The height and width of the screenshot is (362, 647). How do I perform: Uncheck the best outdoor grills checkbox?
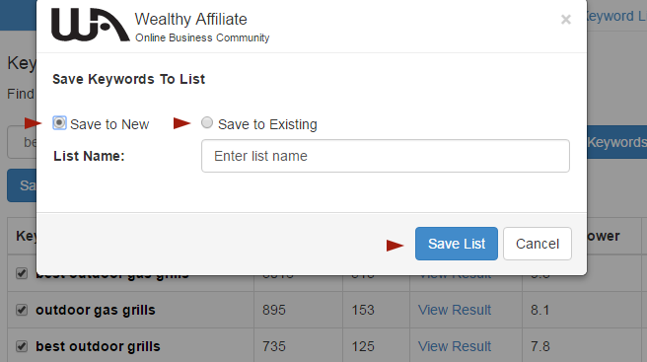point(22,346)
